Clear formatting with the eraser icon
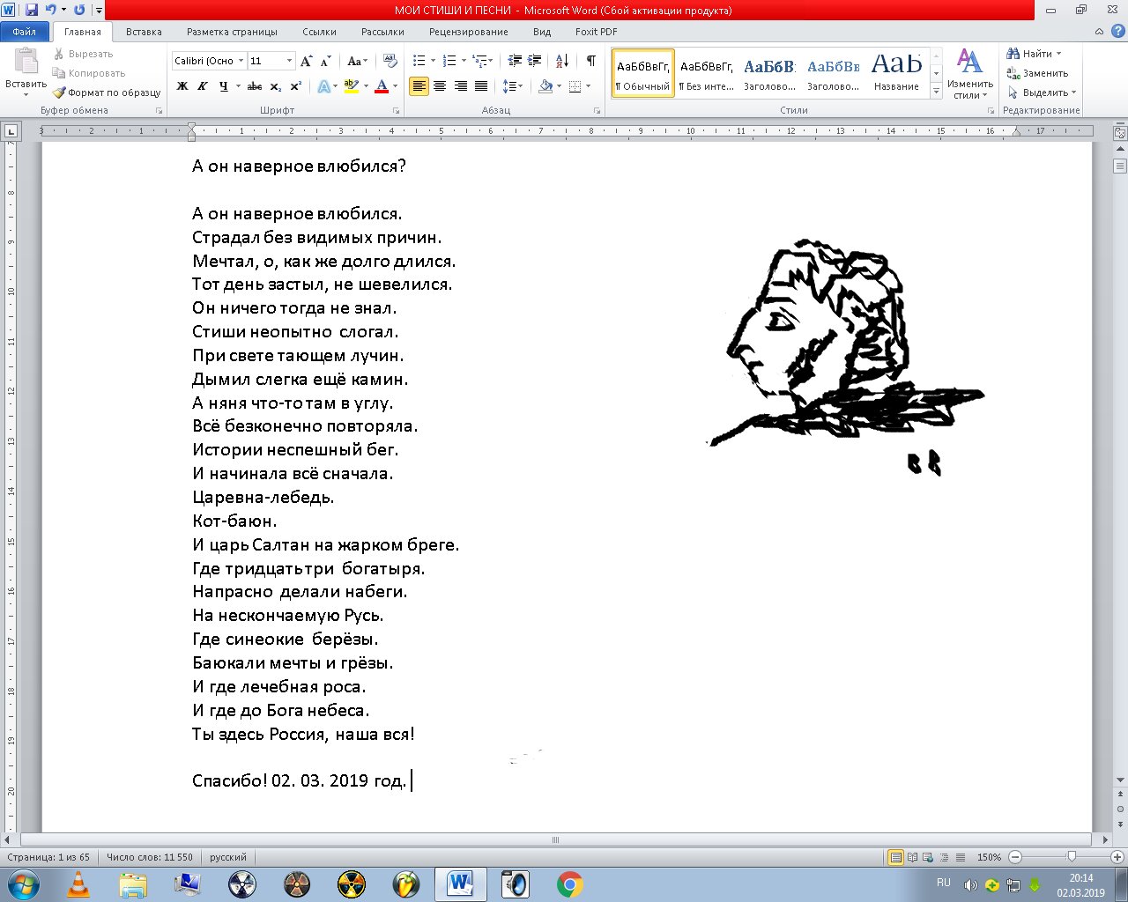The width and height of the screenshot is (1128, 902). (389, 61)
